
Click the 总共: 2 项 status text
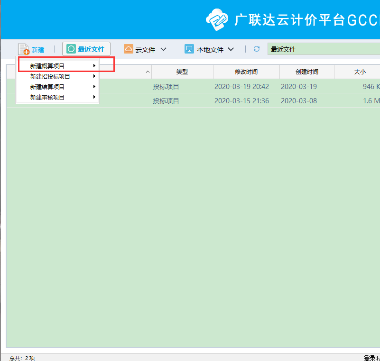pyautogui.click(x=22, y=358)
